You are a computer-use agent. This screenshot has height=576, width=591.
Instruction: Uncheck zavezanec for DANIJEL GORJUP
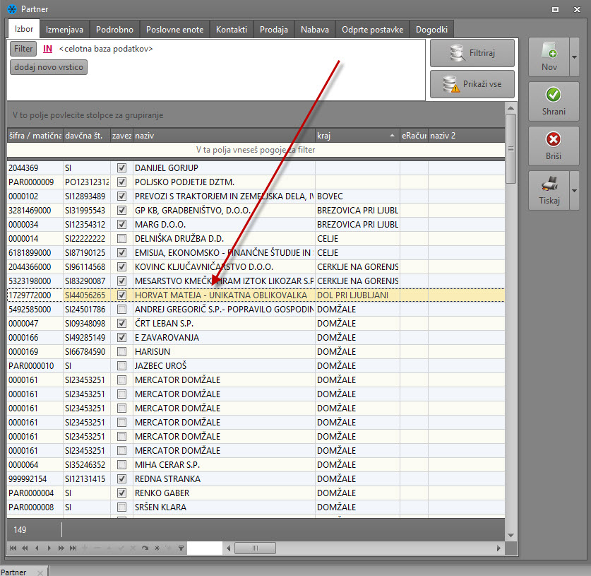pos(121,168)
